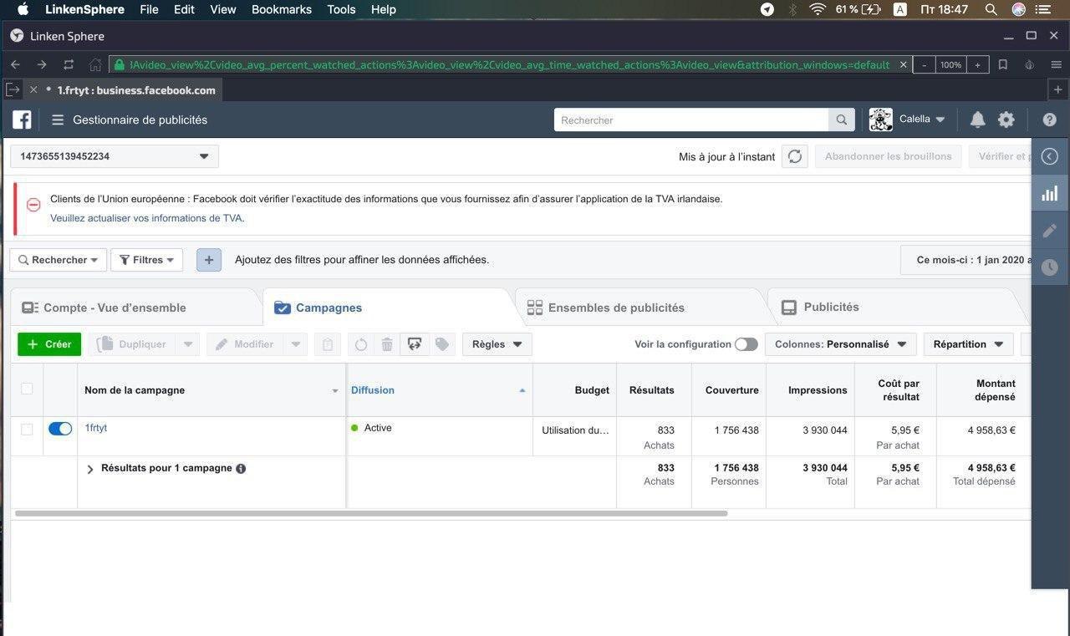Viewport: 1070px width, 636px height.
Task: Stop loading with the X in address bar
Action: coord(903,64)
